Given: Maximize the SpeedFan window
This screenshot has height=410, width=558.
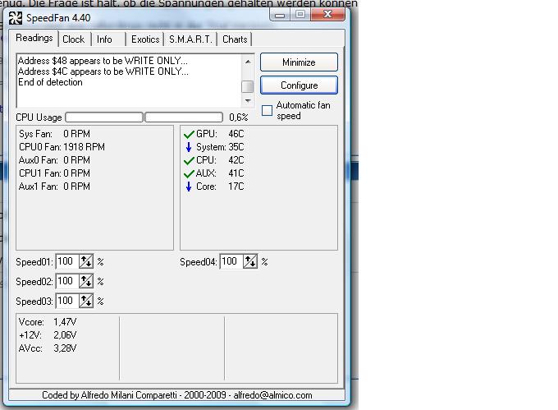Looking at the screenshot, I should [x=300, y=15].
